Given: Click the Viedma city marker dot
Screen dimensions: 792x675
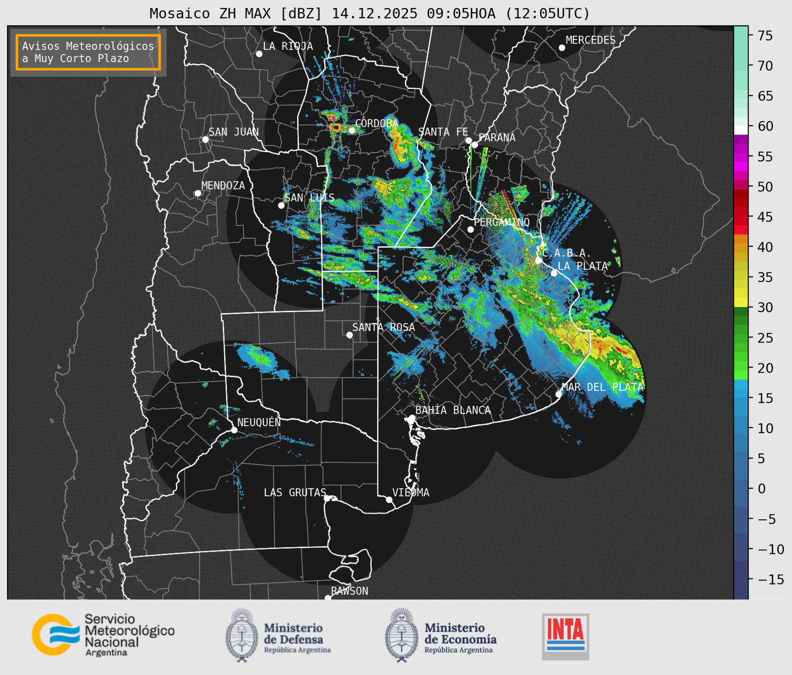Looking at the screenshot, I should click(x=389, y=499).
